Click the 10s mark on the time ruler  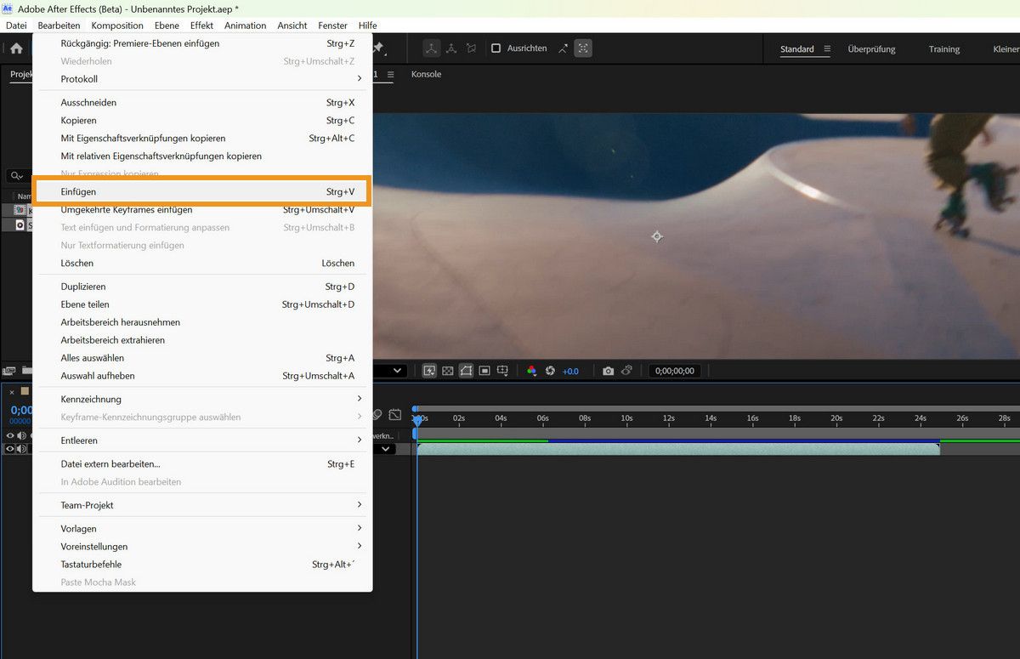point(626,418)
